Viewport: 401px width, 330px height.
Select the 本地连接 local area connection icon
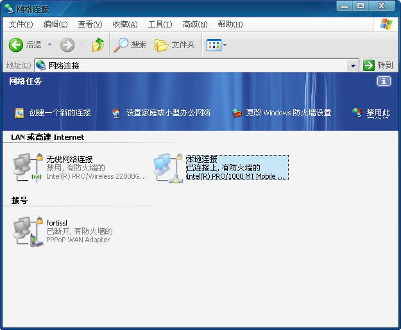coord(169,167)
